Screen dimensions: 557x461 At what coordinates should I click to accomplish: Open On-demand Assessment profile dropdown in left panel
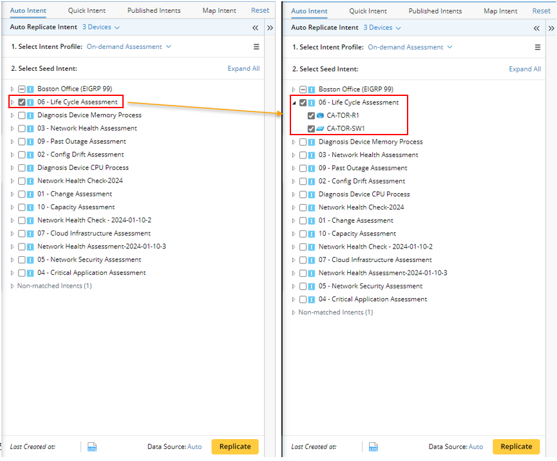pos(129,46)
